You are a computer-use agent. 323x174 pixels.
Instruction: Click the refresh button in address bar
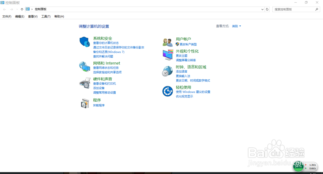[x=267, y=9]
